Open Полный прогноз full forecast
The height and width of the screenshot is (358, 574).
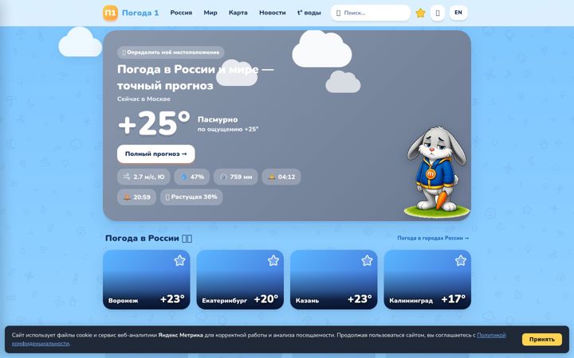[x=156, y=154]
